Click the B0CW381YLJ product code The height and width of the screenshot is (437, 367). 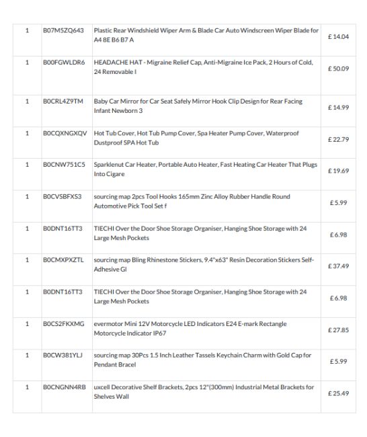point(63,355)
